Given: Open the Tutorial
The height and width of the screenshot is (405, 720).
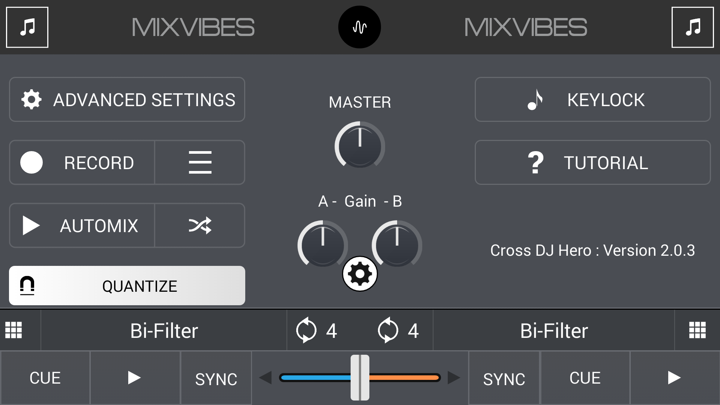Looking at the screenshot, I should (592, 162).
